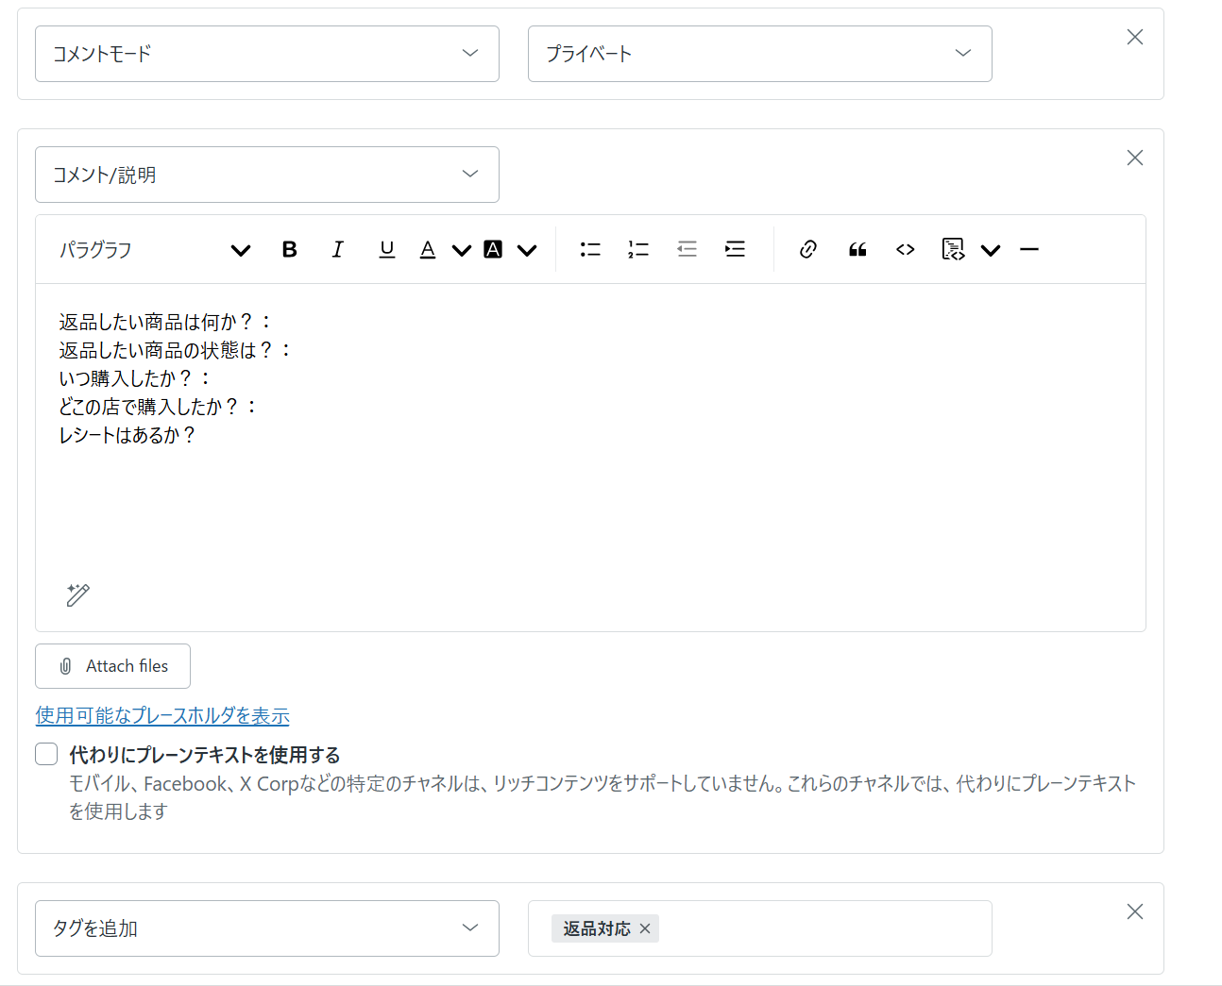
Task: Increase indent of the paragraph
Action: [x=735, y=249]
